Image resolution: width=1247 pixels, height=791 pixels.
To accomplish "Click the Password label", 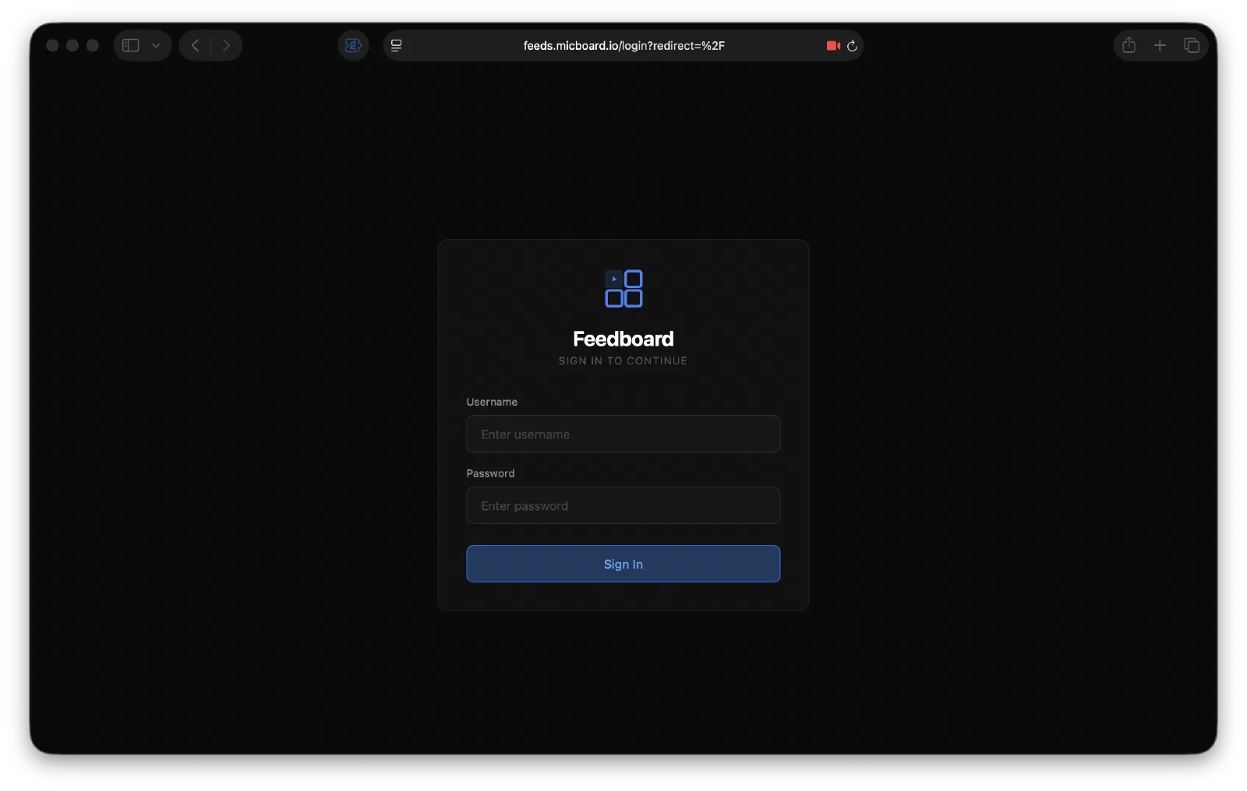I will [490, 473].
